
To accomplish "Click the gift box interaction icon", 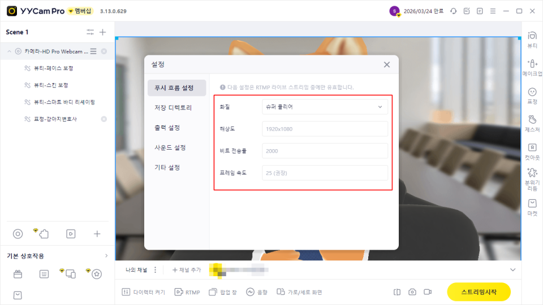I will [18, 274].
